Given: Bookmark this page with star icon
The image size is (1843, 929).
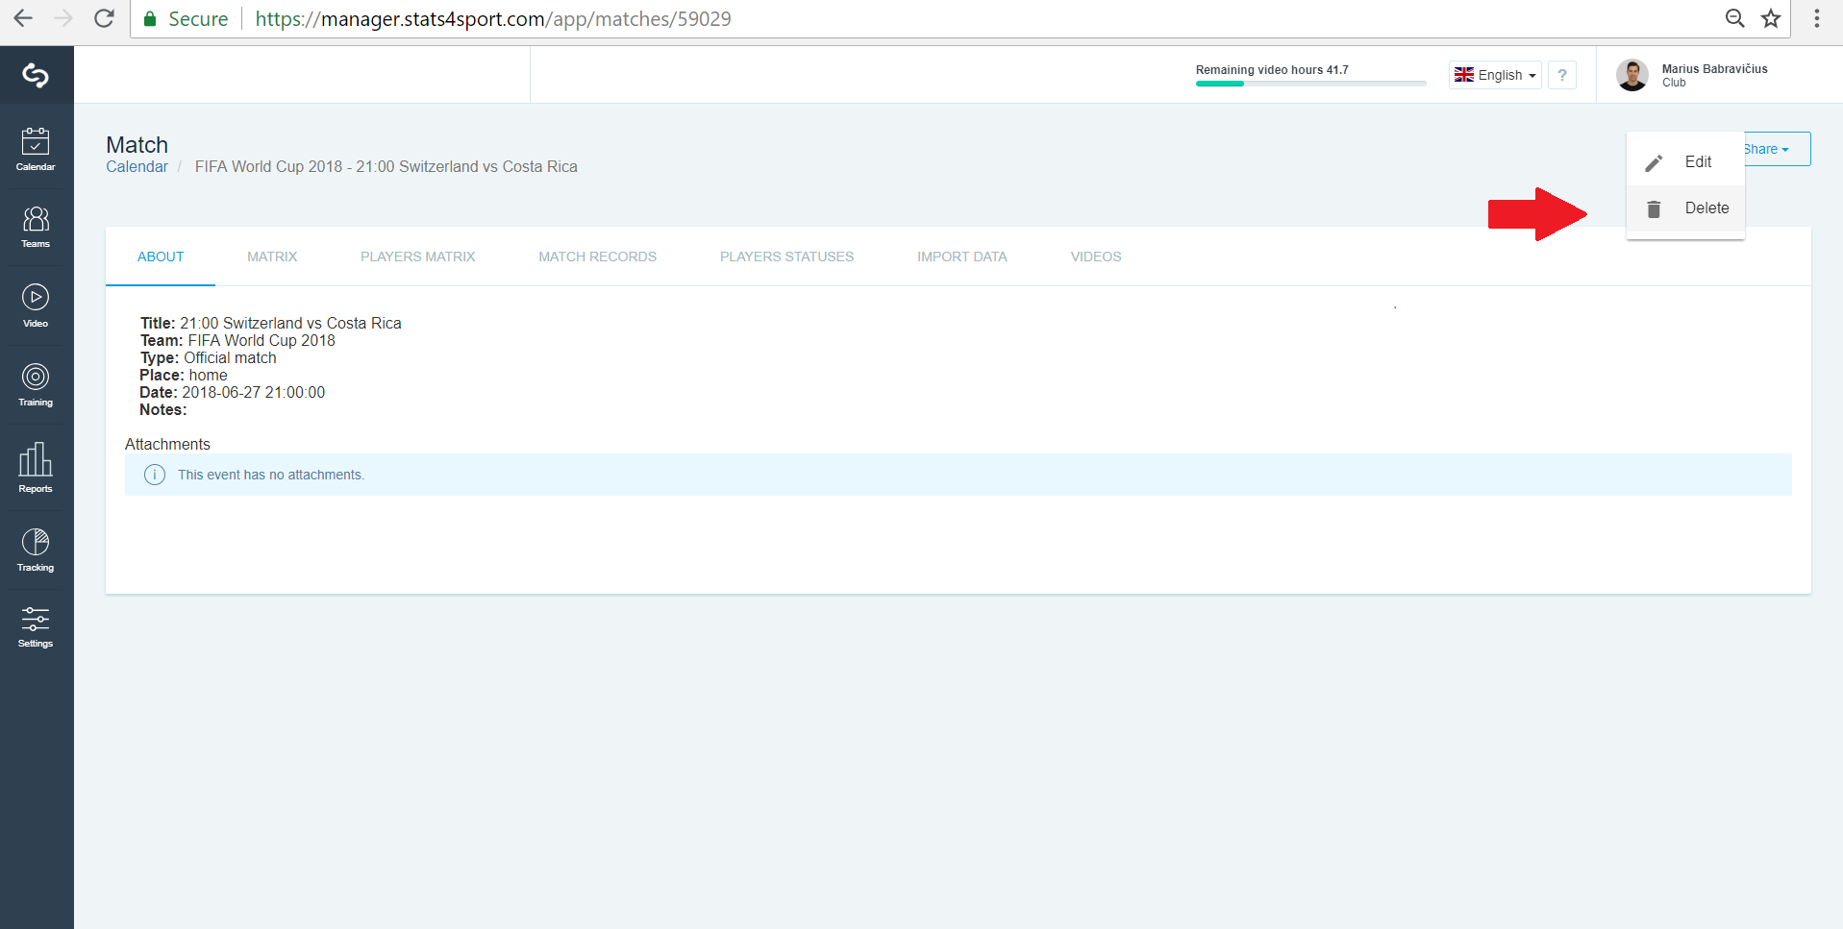Looking at the screenshot, I should 1771,18.
